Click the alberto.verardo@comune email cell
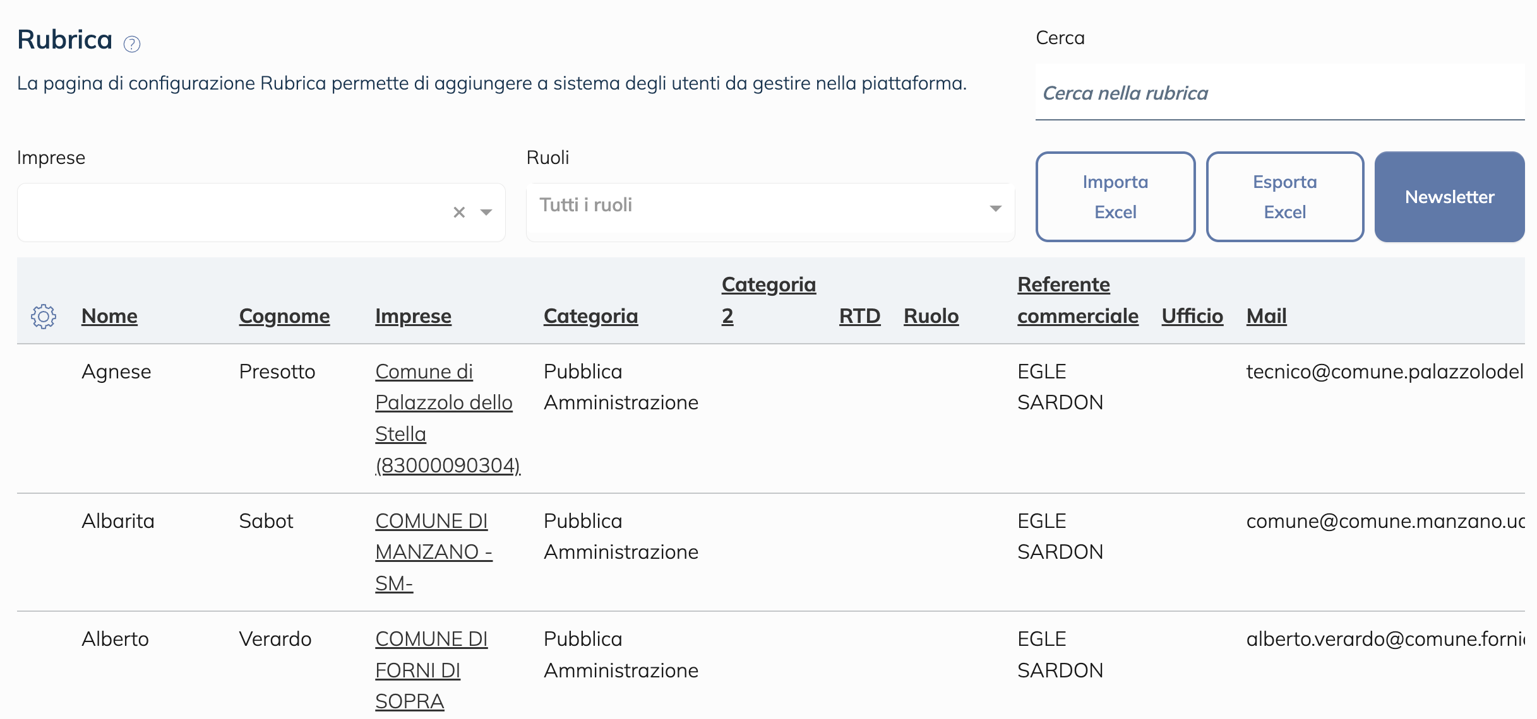The height and width of the screenshot is (719, 1537). coord(1385,639)
